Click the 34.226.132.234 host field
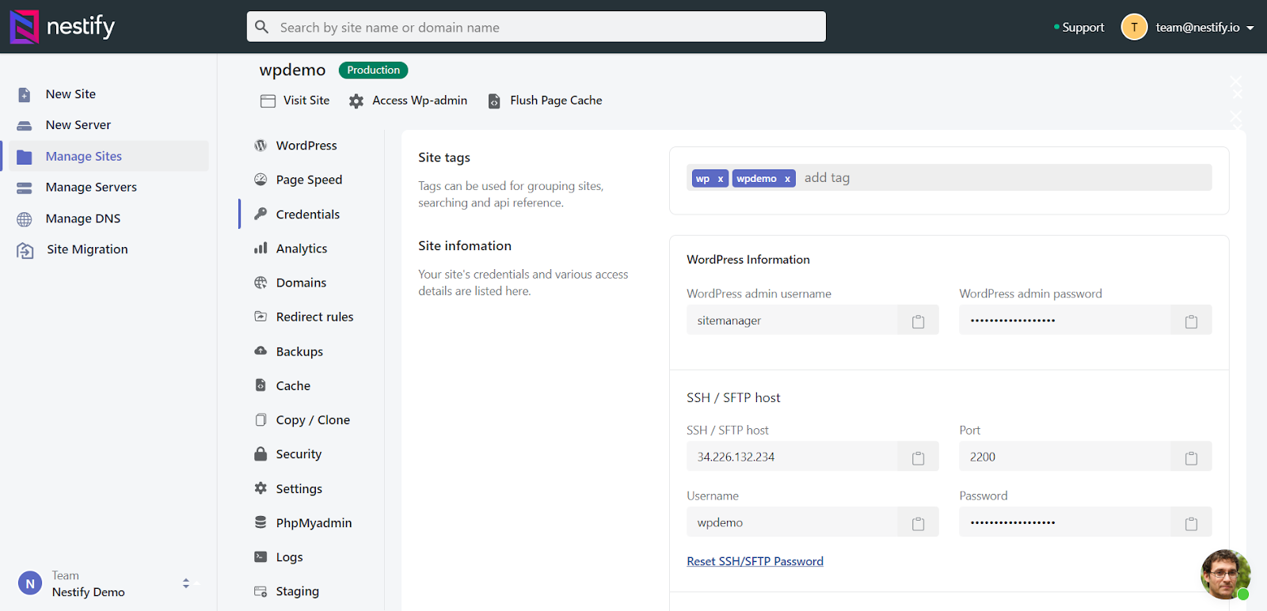The height and width of the screenshot is (611, 1267). (793, 457)
